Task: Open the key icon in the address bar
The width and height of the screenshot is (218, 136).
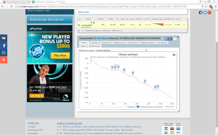Action: tap(202, 7)
